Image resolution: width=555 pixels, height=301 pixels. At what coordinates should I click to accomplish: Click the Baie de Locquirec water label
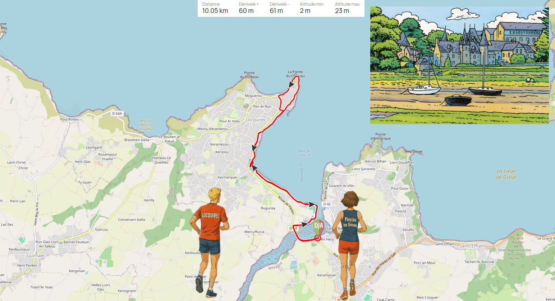(x=304, y=153)
